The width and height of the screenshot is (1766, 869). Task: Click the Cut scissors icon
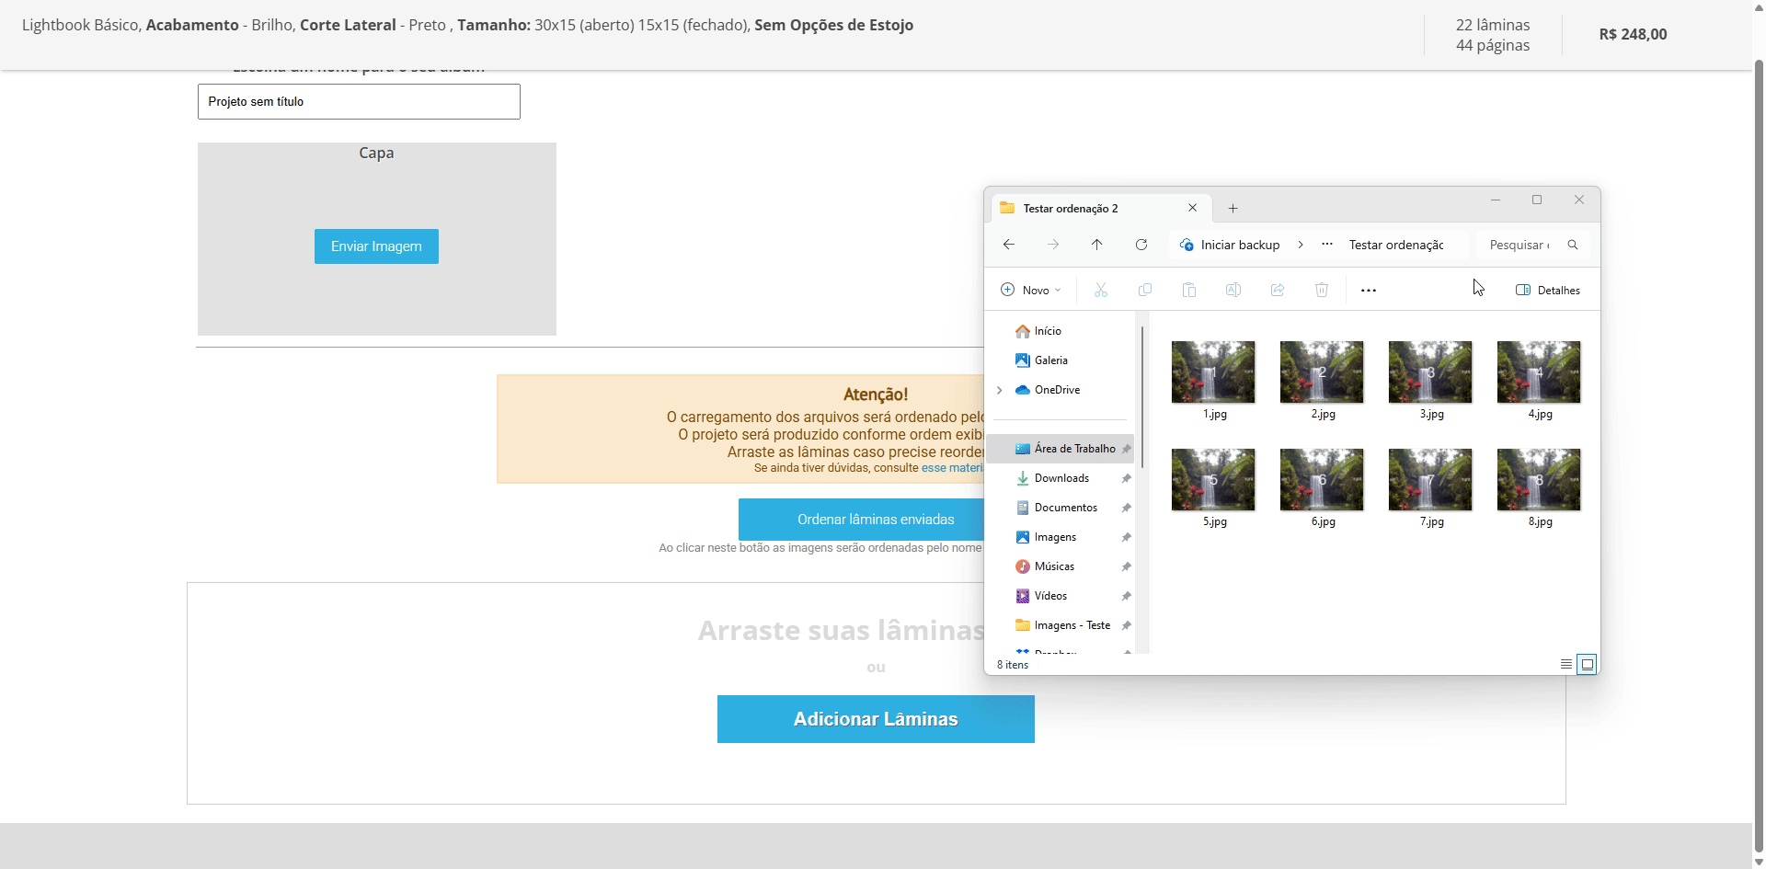coord(1101,290)
